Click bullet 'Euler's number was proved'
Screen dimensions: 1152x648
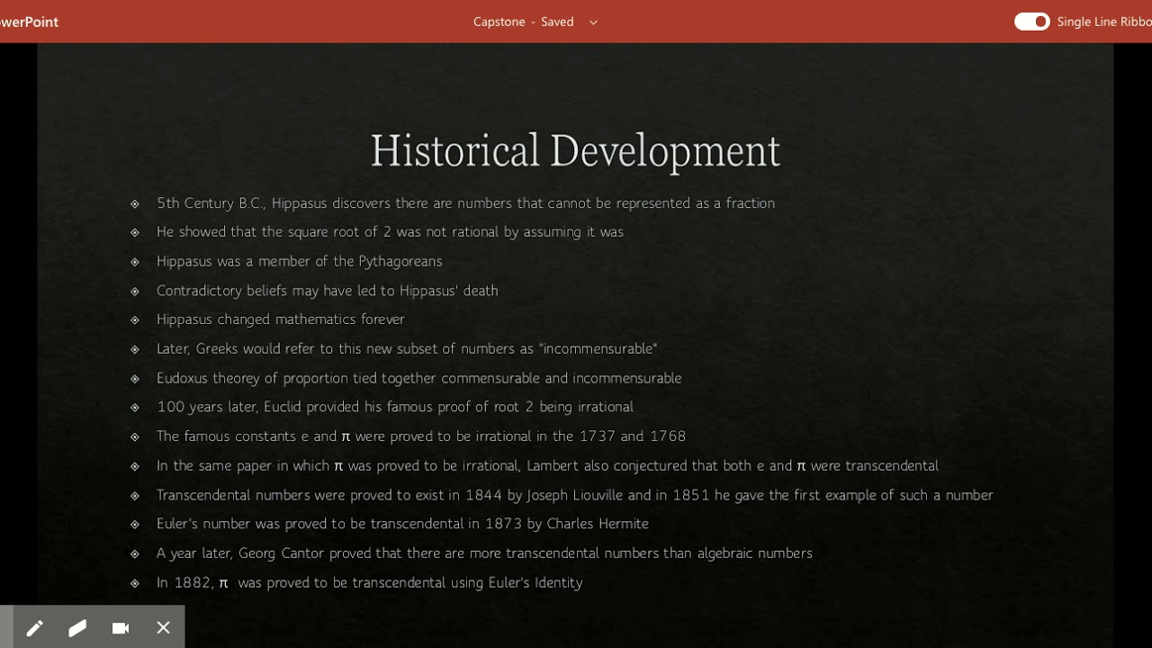point(402,524)
